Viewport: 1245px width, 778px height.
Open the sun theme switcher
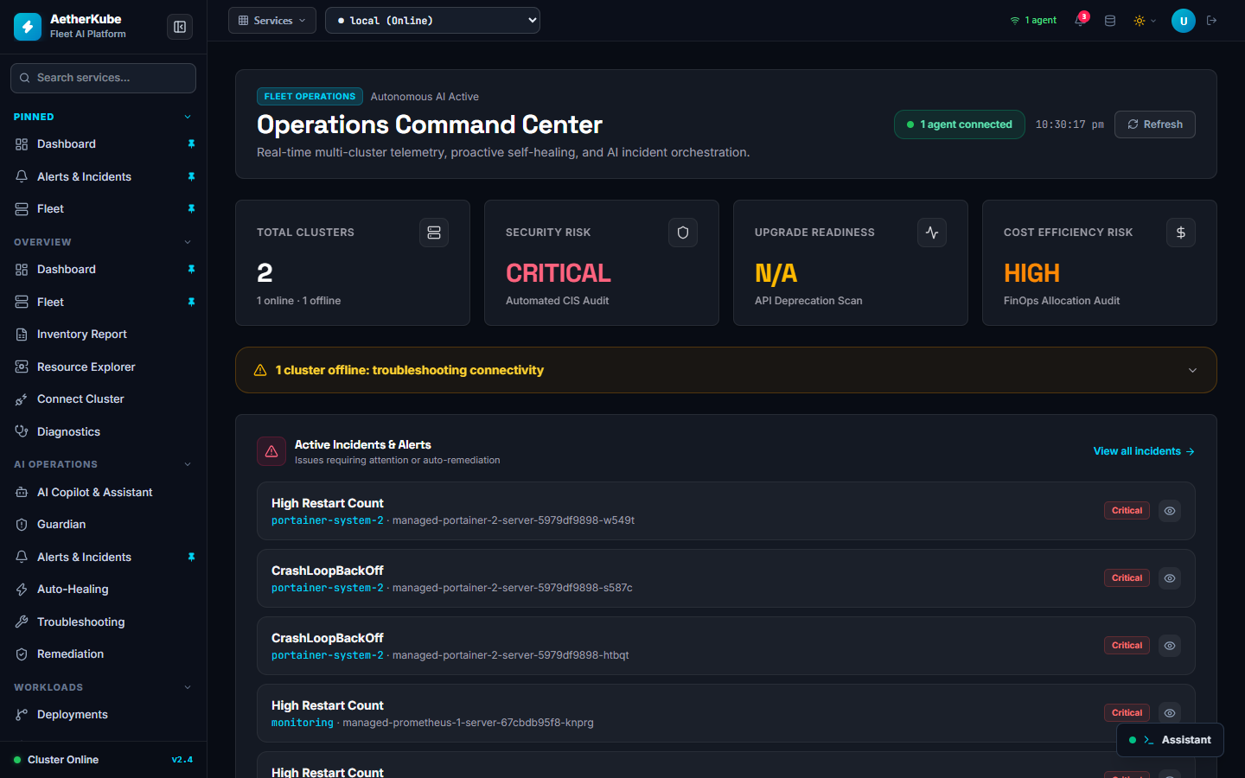tap(1144, 21)
